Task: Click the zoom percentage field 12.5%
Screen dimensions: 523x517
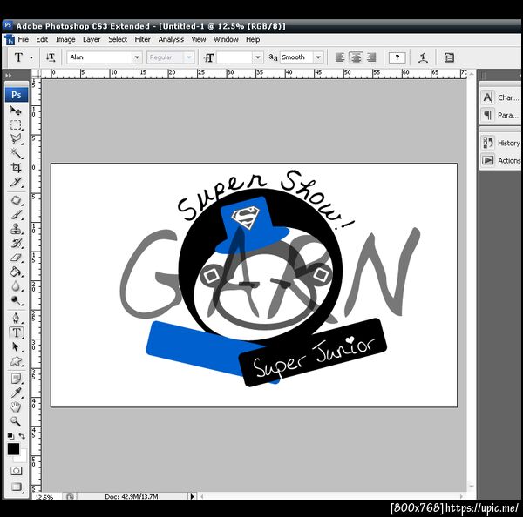Action: pos(44,497)
